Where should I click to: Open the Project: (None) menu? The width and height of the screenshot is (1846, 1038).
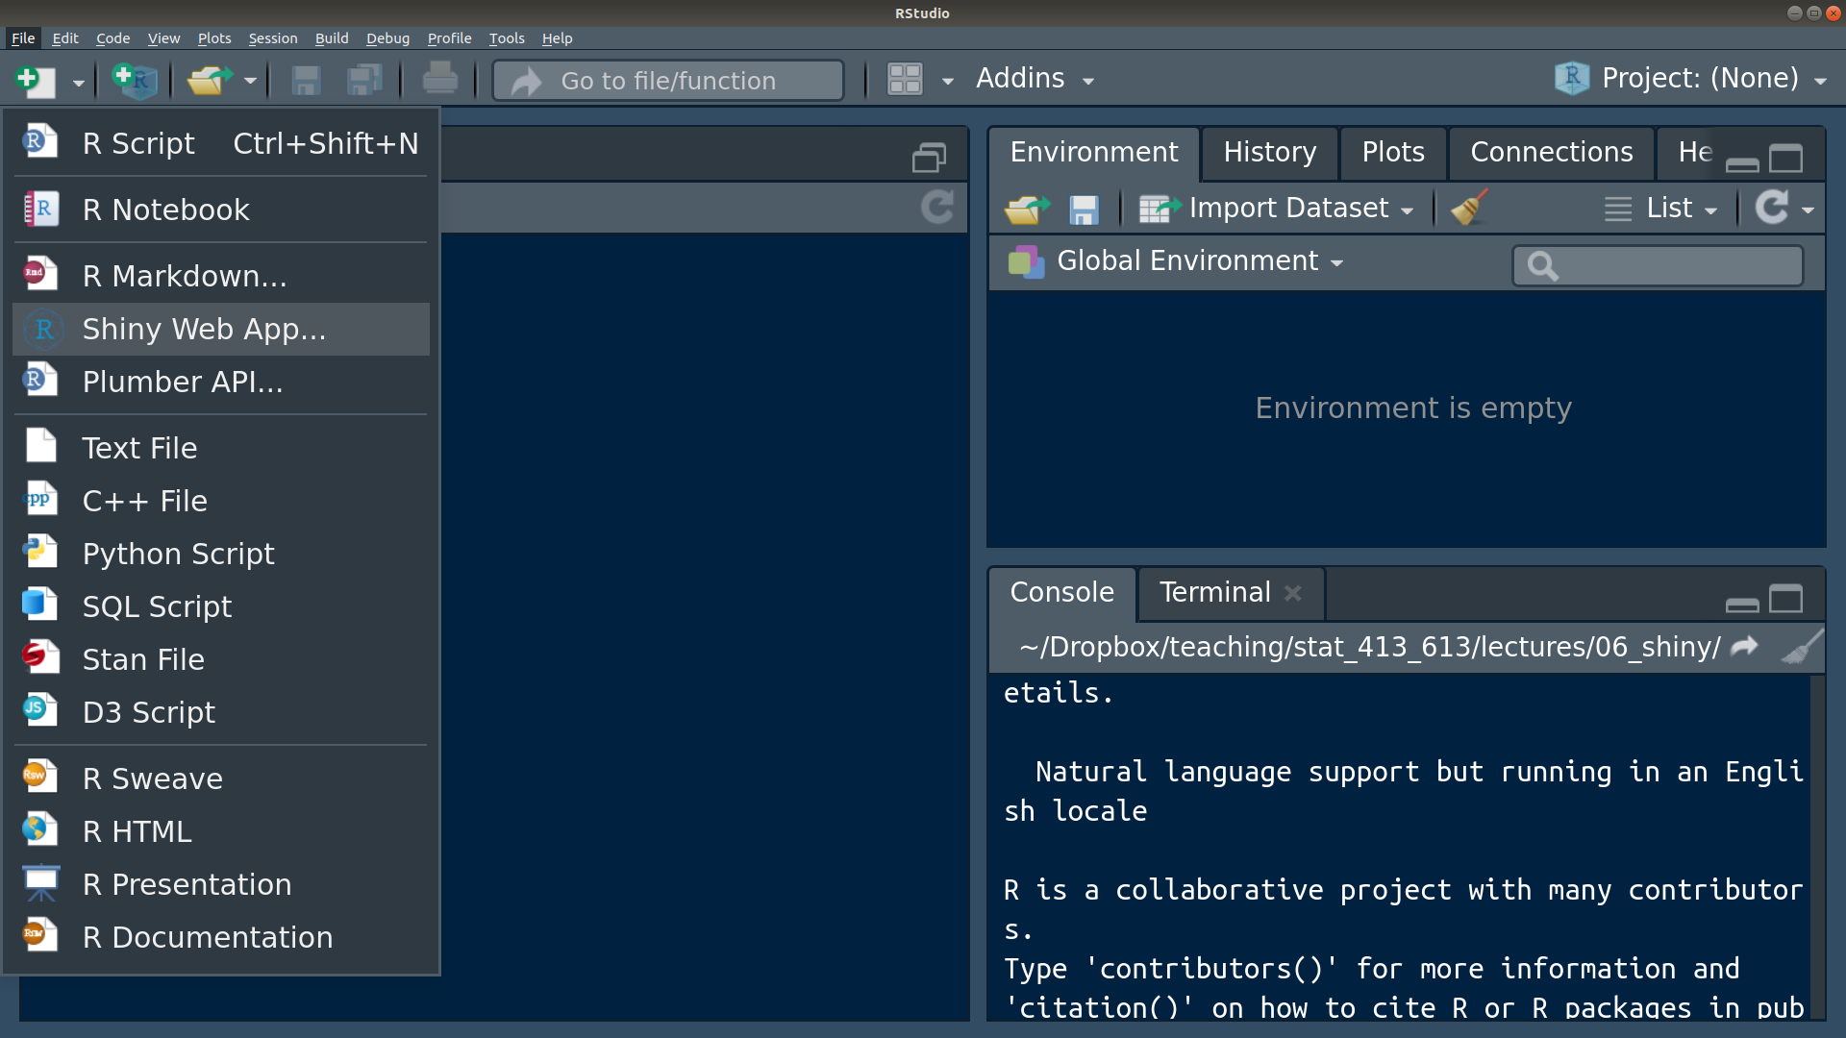tap(1691, 79)
